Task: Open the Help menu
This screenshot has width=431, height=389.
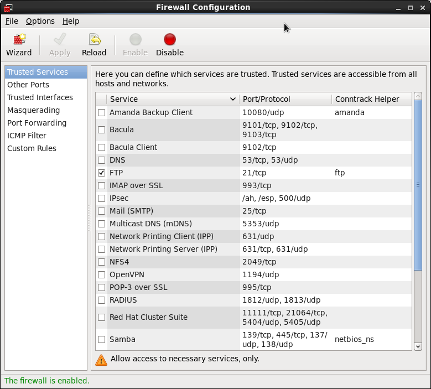Action: click(x=71, y=21)
